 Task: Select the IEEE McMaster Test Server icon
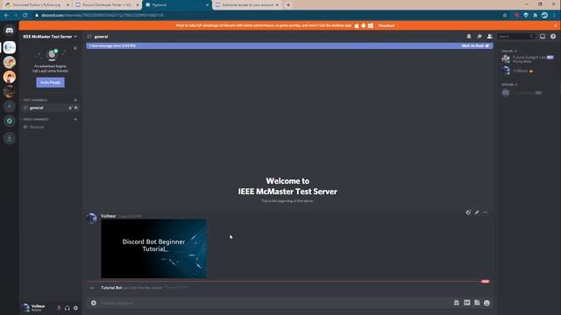pos(10,47)
